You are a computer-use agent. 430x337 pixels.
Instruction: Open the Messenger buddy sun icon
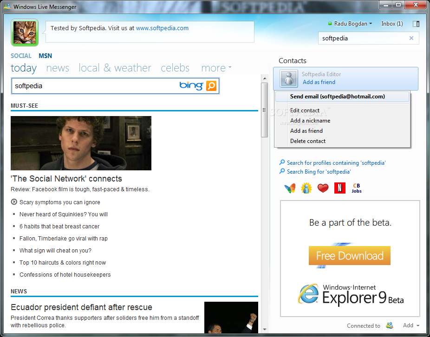click(x=306, y=188)
